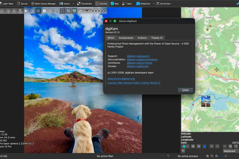239x159 pixels.
Task: Click the minus button in map toolbar
Action: point(217,146)
